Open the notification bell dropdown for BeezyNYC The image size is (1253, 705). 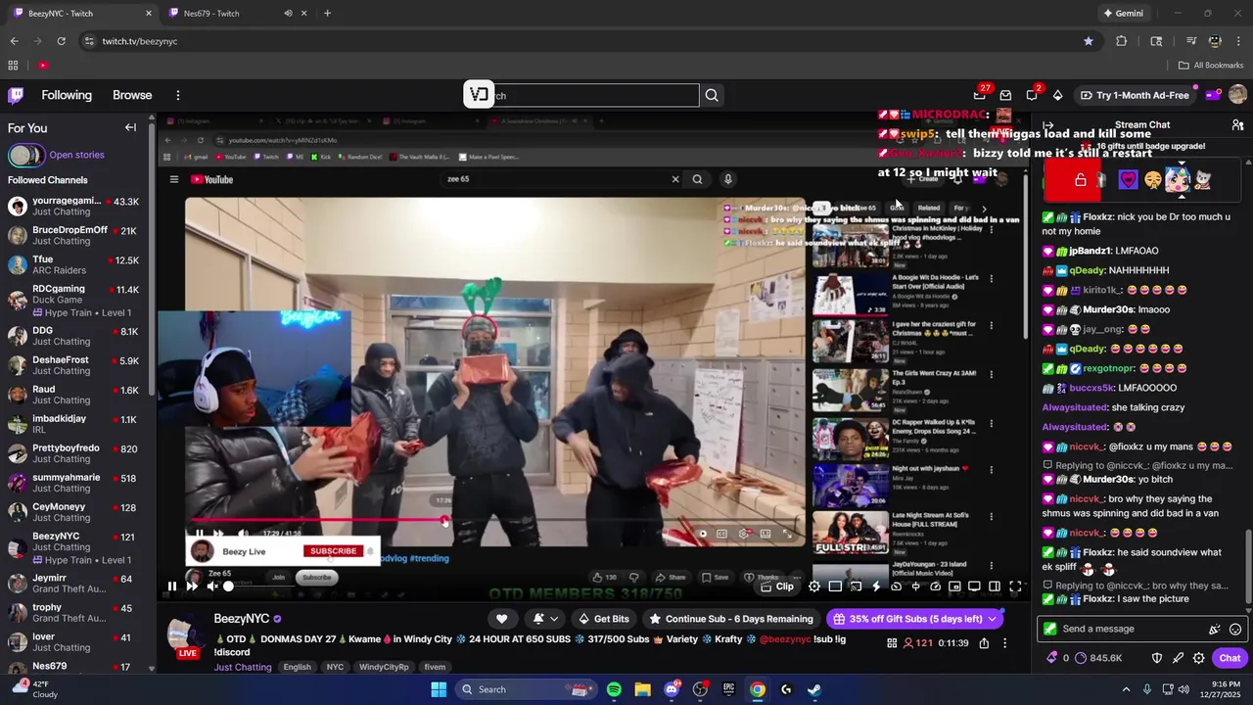[x=545, y=619]
